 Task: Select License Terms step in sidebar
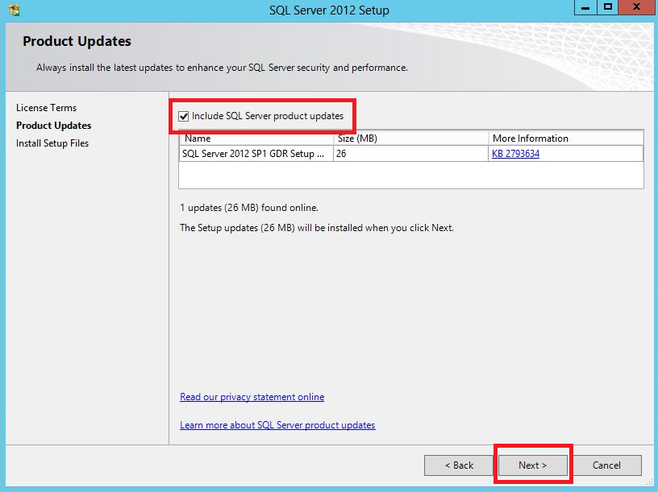pyautogui.click(x=47, y=108)
